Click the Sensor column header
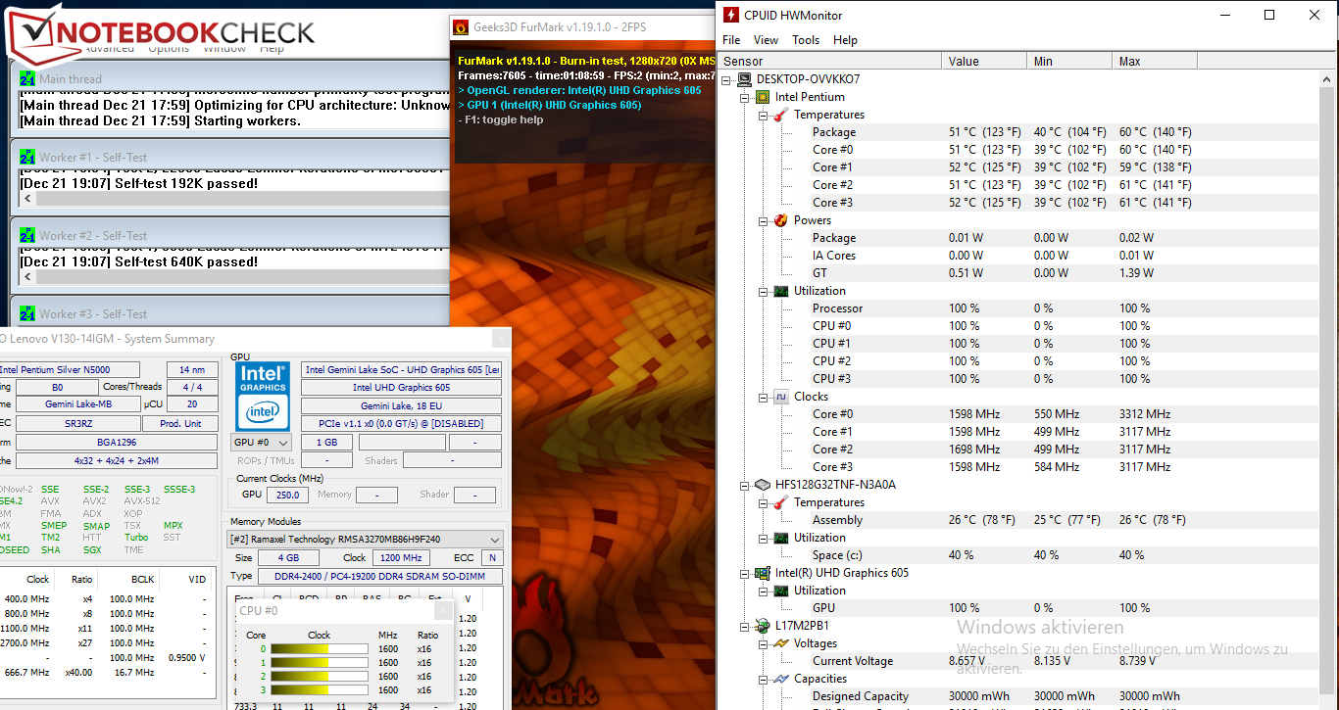This screenshot has width=1339, height=710. tap(830, 61)
